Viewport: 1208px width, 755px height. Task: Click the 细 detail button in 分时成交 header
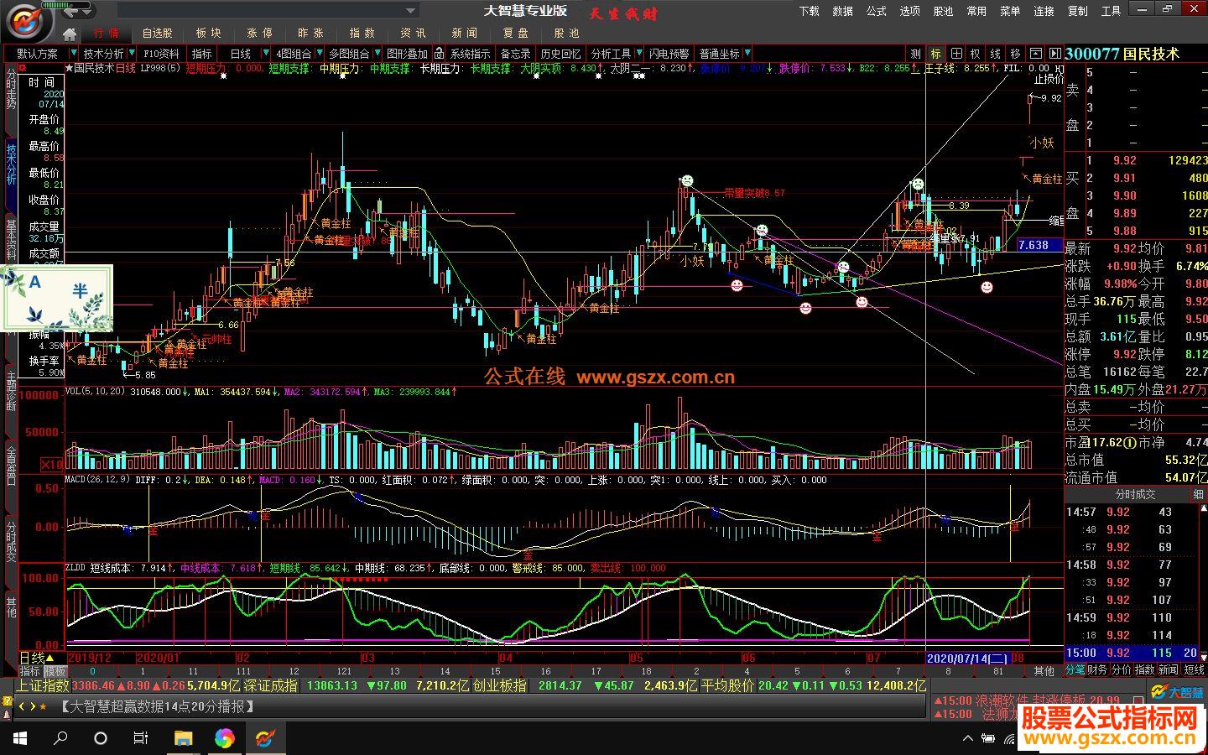(1198, 495)
